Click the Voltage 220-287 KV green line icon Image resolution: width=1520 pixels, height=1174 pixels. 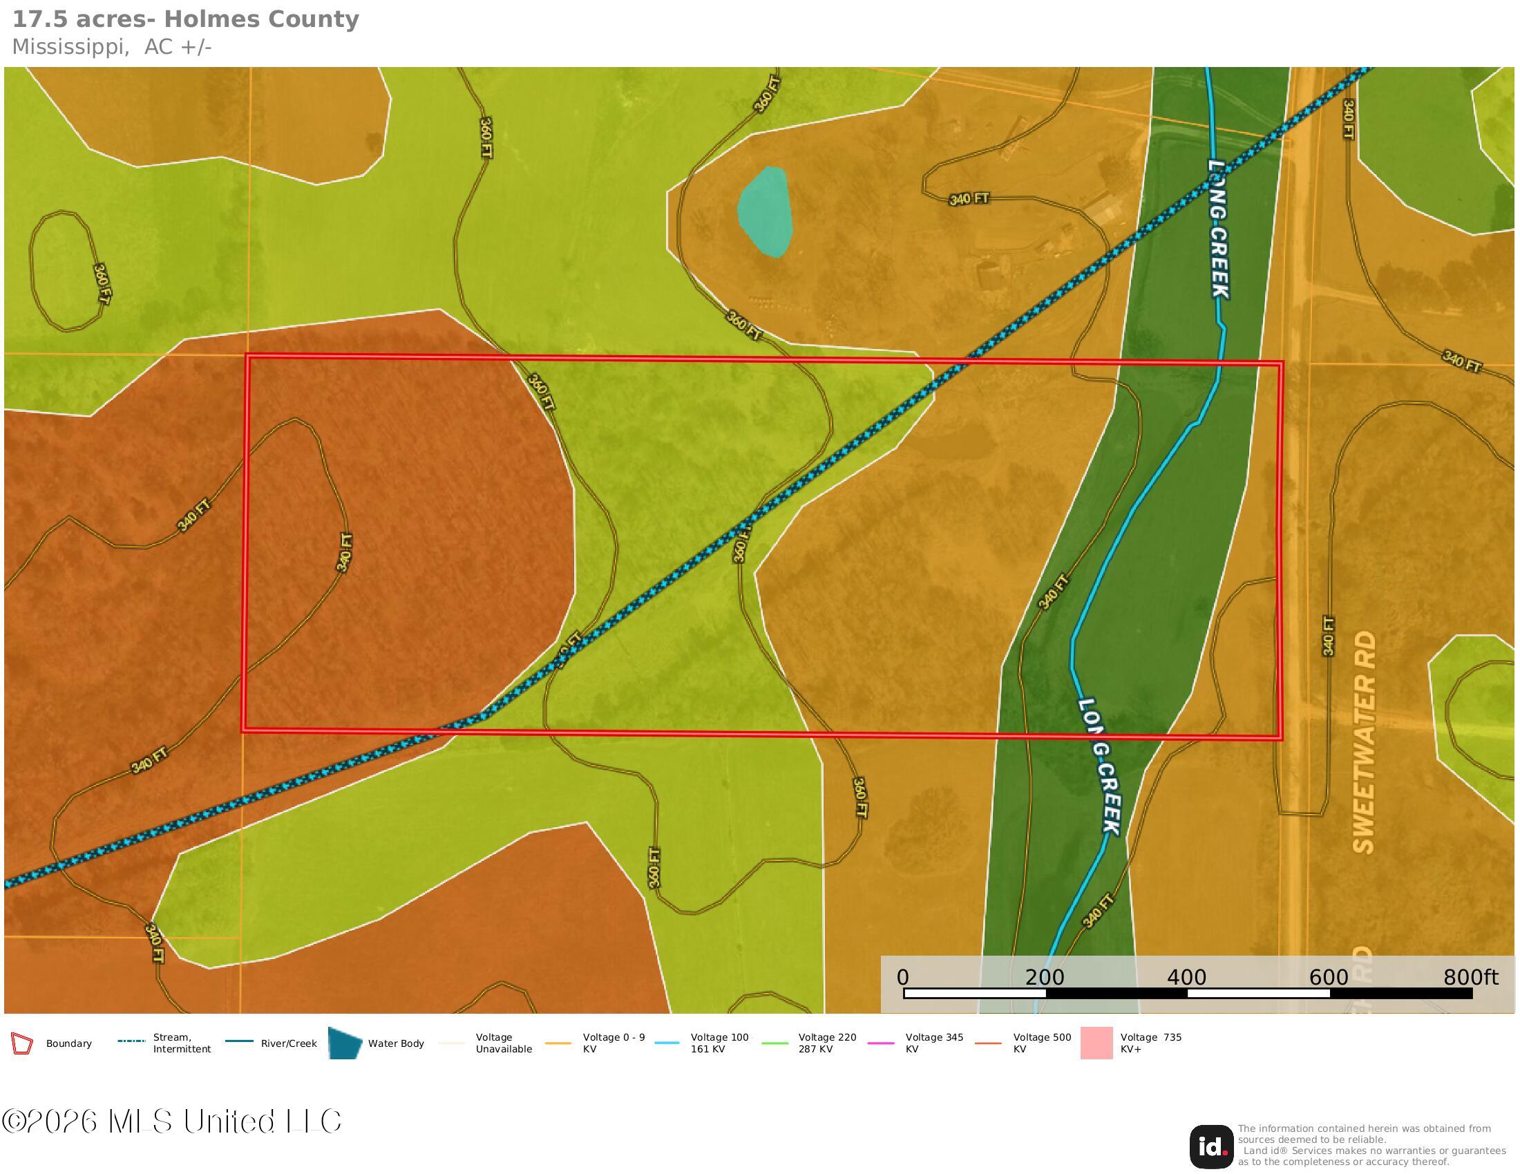775,1043
